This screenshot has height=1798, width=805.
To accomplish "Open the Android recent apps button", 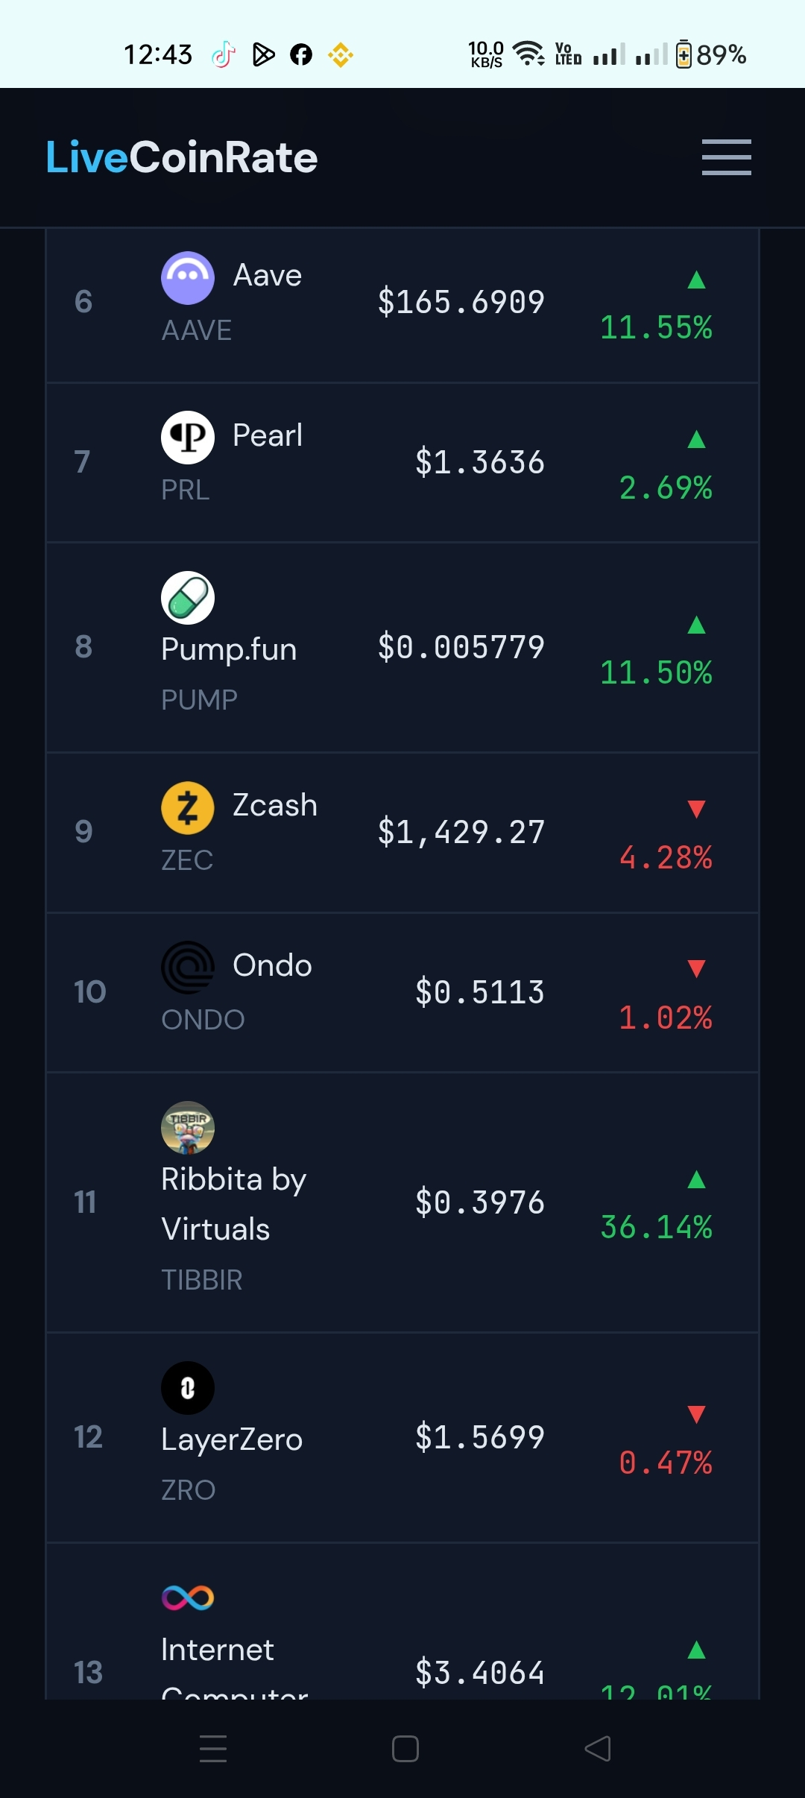I will [213, 1749].
